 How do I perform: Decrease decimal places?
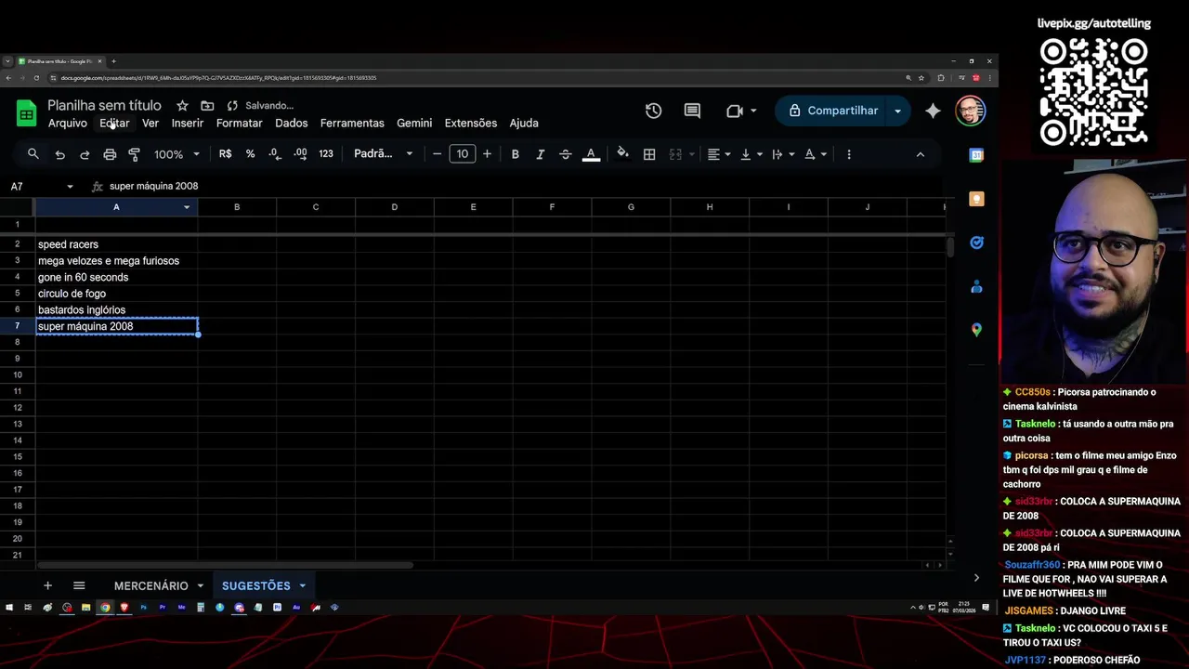[275, 154]
